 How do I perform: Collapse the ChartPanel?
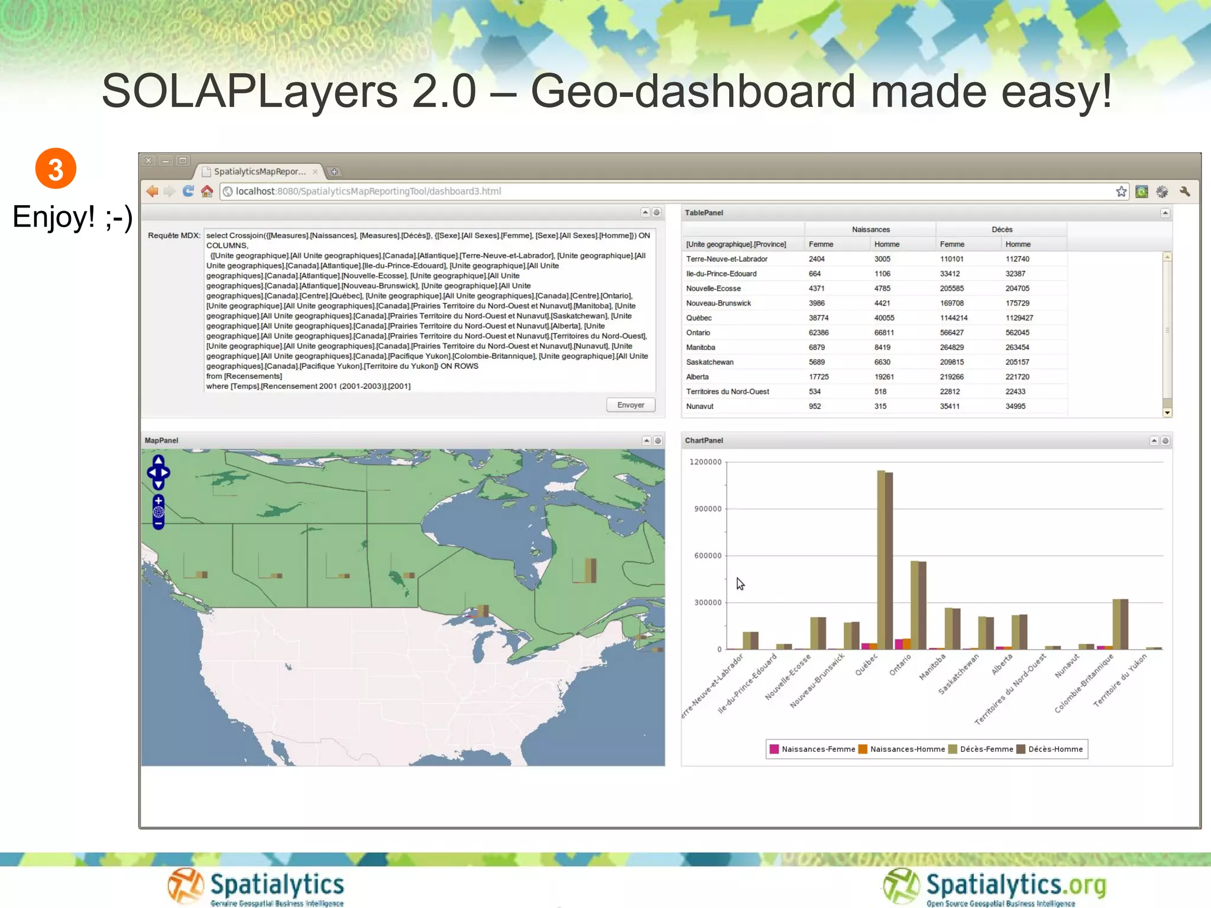1154,440
